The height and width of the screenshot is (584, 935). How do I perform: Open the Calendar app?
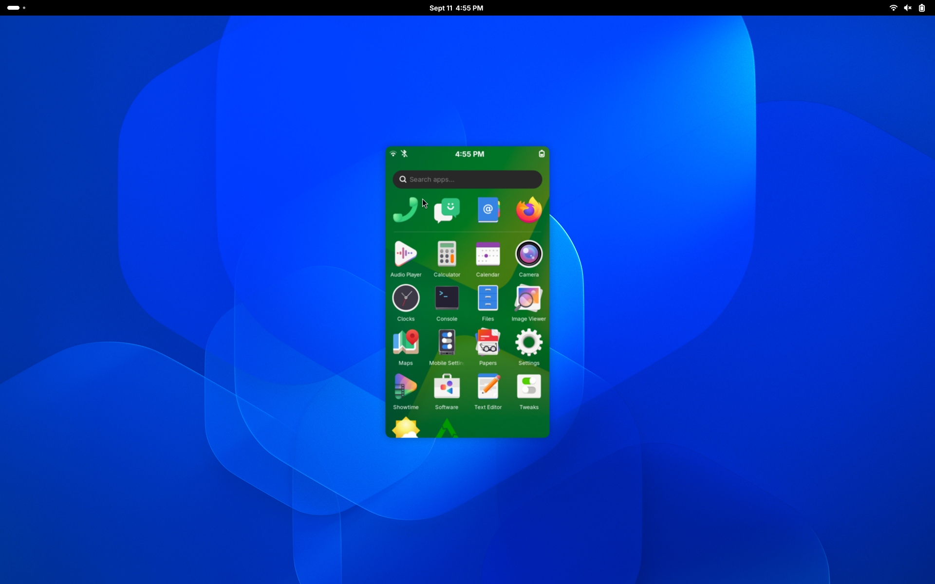tap(487, 254)
